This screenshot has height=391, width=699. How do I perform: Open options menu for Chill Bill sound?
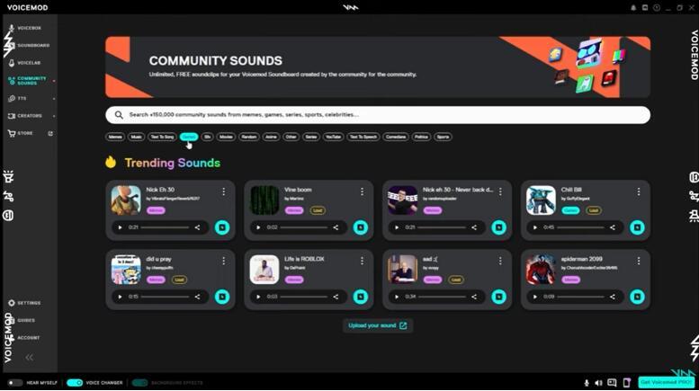[639, 191]
